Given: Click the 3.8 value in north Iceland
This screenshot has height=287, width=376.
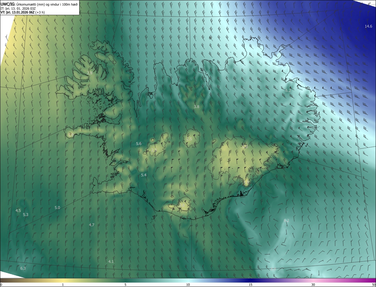Looking at the screenshot, I should point(197,107).
